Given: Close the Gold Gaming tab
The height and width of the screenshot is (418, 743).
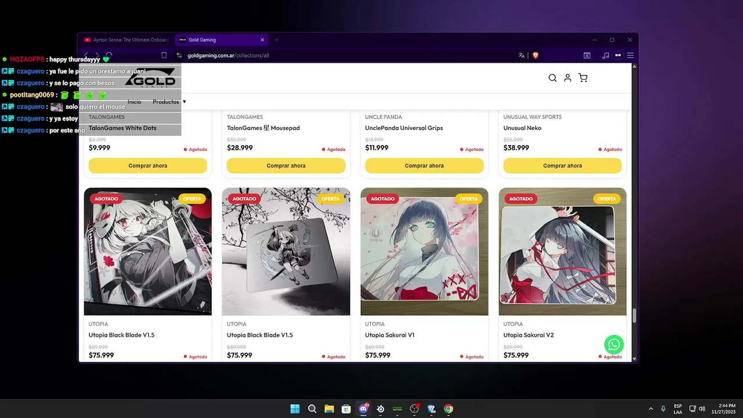Looking at the screenshot, I should point(262,40).
